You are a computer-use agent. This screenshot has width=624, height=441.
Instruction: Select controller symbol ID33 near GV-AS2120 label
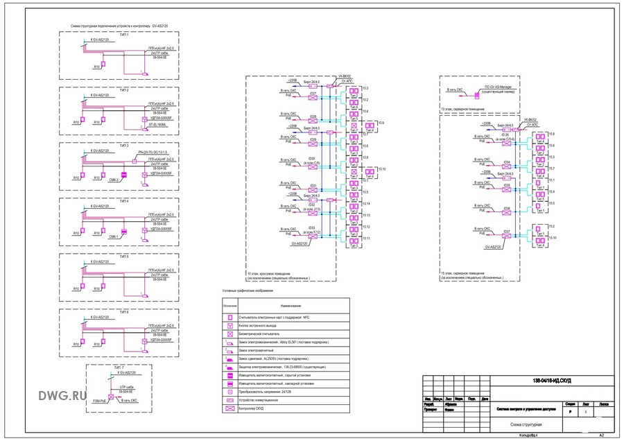pyautogui.click(x=313, y=236)
